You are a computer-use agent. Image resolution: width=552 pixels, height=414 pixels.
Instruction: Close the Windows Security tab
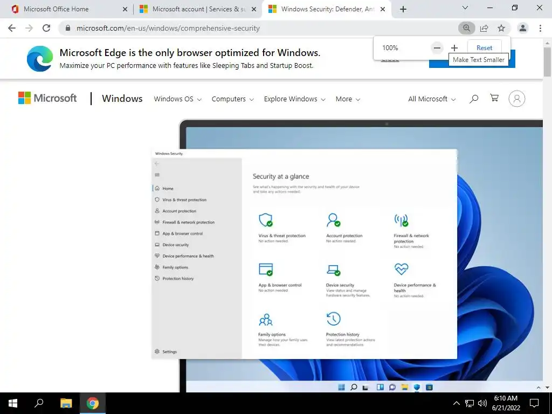click(383, 9)
